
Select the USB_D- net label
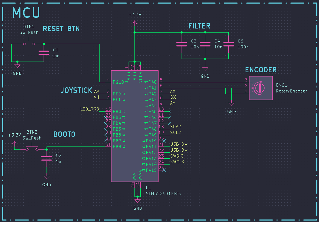point(179,144)
